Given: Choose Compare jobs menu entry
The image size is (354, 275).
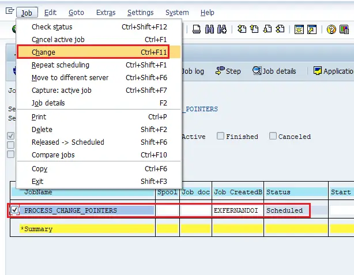Looking at the screenshot, I should 99,155.
